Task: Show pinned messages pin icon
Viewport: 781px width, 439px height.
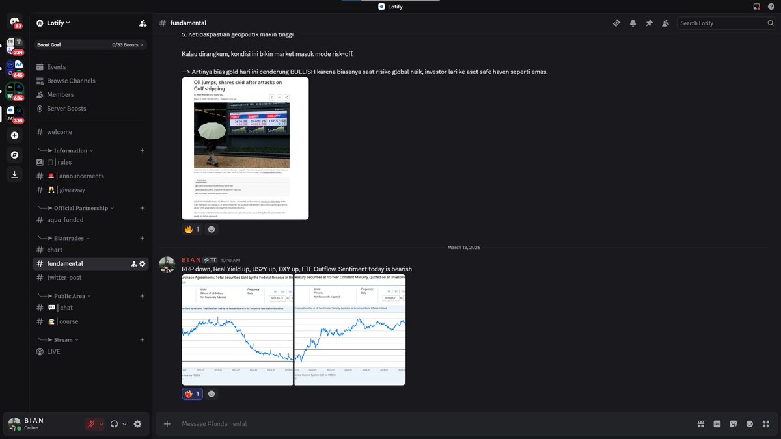Action: coord(649,23)
